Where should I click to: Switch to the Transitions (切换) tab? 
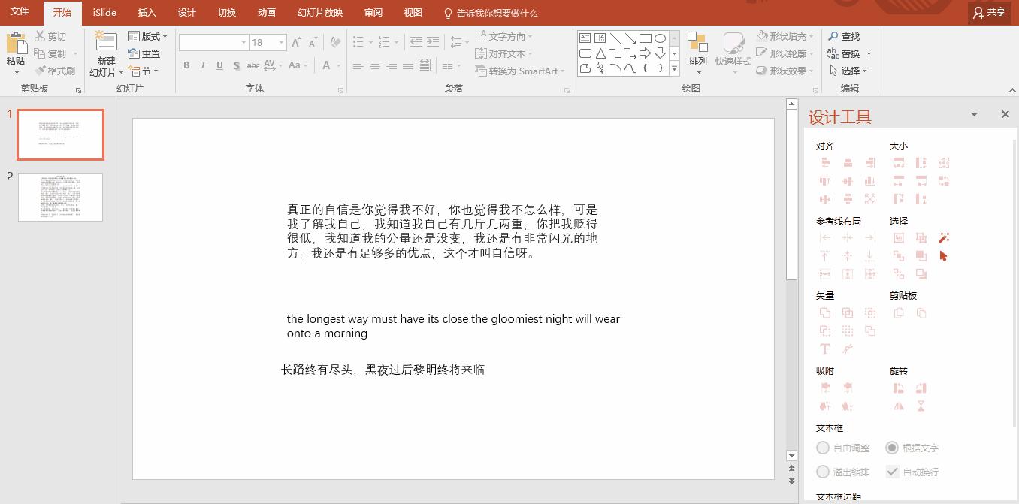[226, 12]
